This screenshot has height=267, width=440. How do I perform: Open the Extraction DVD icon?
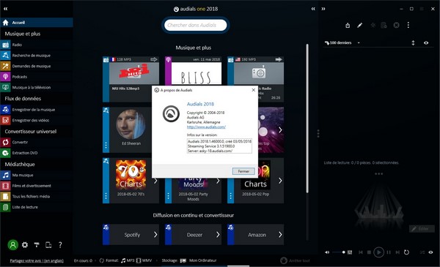pyautogui.click(x=5, y=153)
